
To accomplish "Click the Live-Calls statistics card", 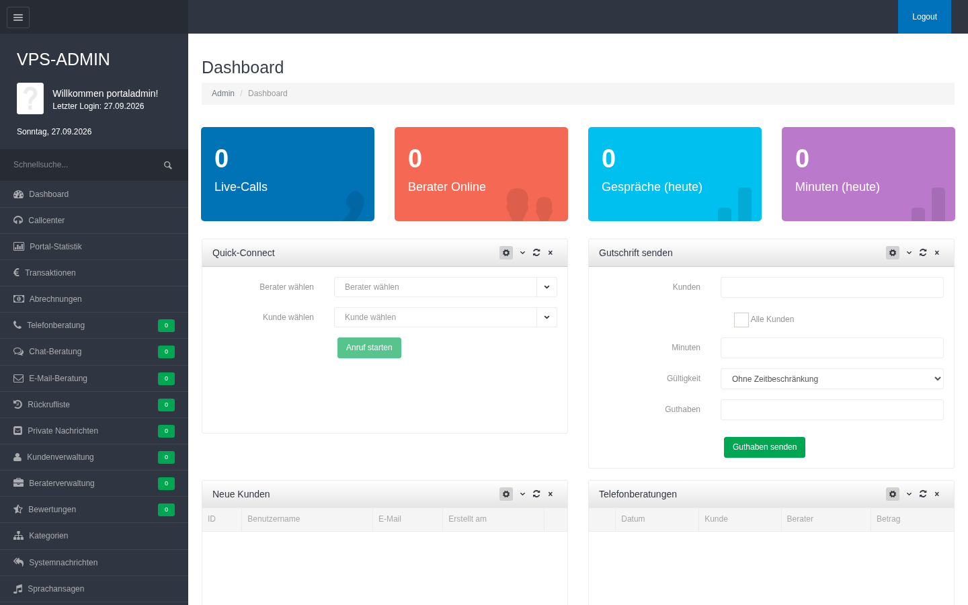I will pyautogui.click(x=288, y=174).
